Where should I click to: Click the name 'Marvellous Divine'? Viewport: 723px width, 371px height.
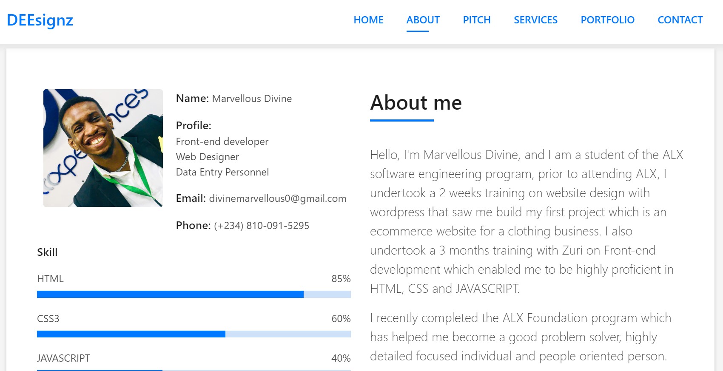(x=252, y=99)
